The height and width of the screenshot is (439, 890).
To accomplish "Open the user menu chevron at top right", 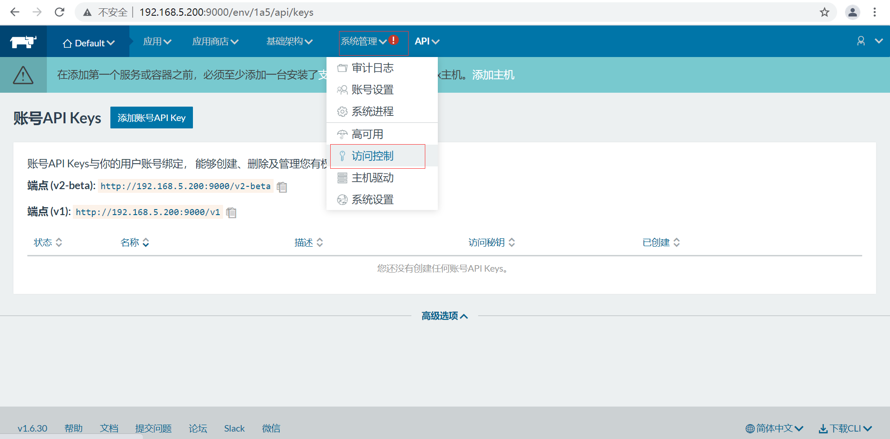I will 878,41.
